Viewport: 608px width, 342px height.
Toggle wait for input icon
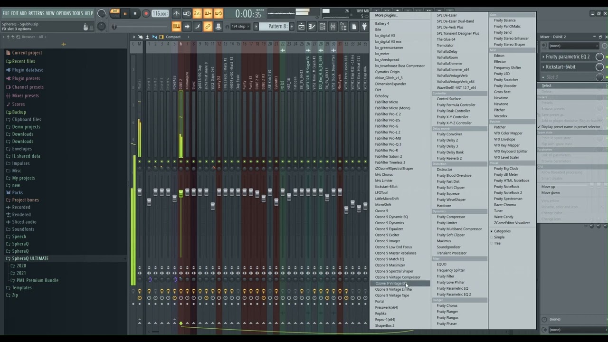(187, 14)
